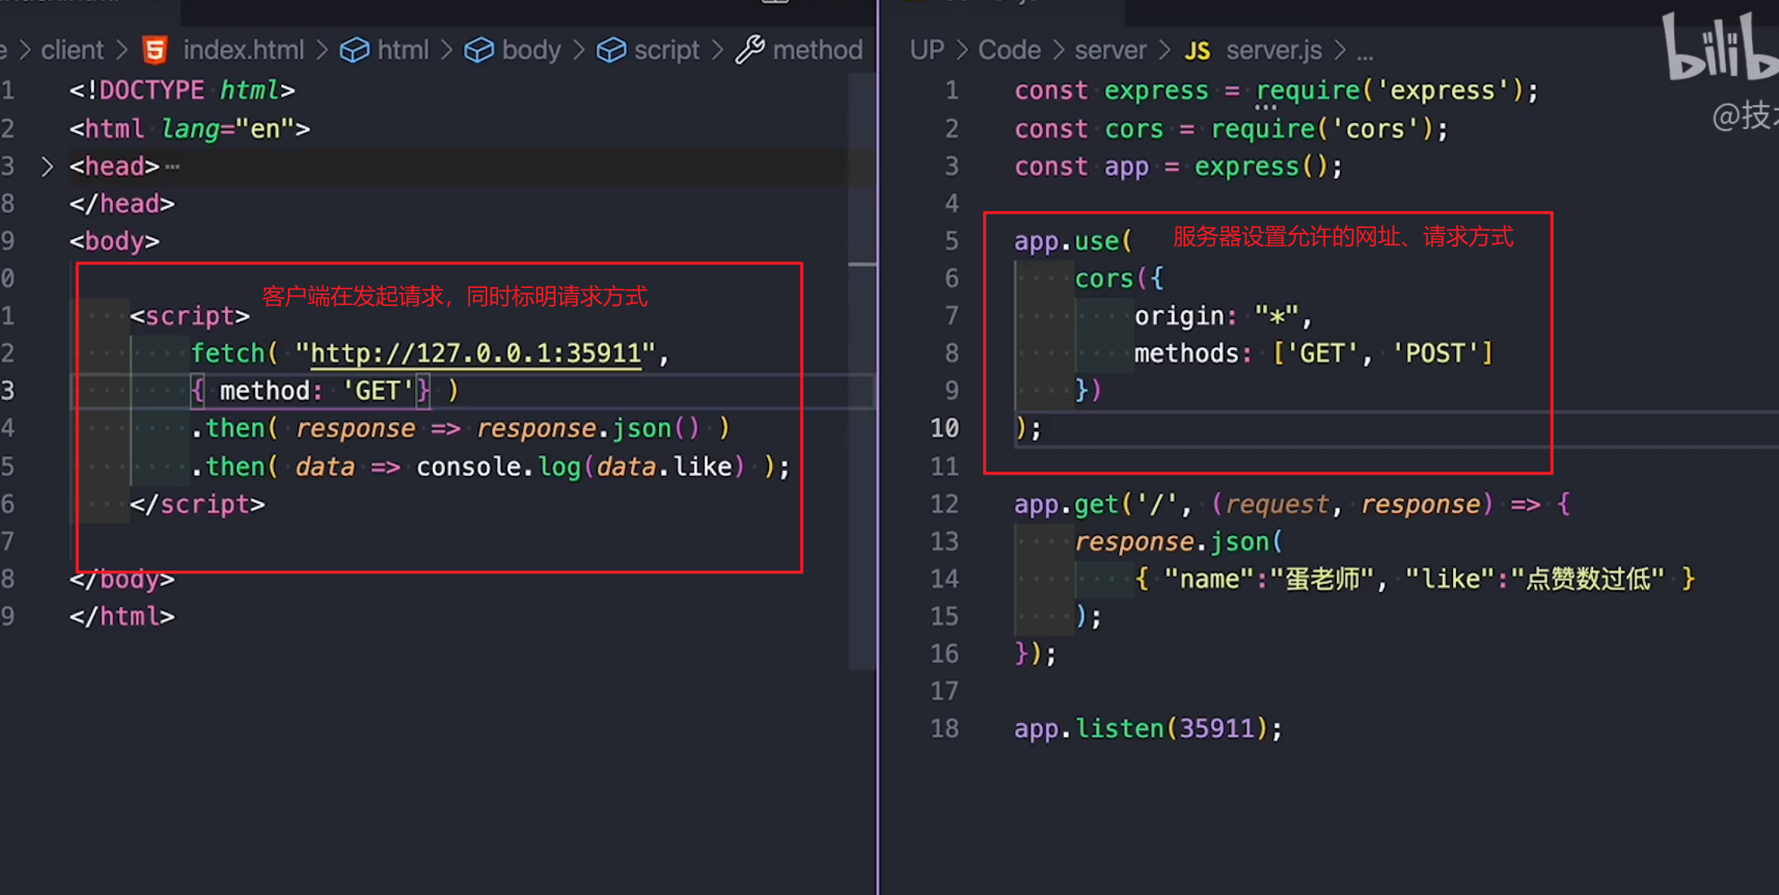
Task: Click the DOCTYPE declaration line
Action: [x=182, y=90]
